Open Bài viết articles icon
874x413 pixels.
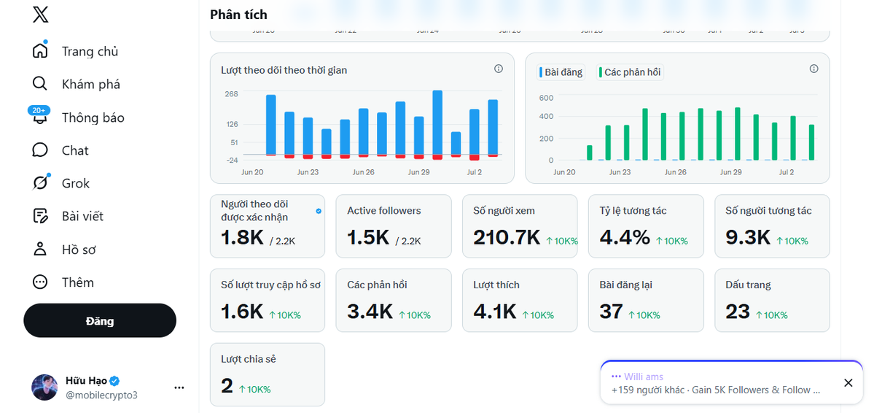point(40,216)
